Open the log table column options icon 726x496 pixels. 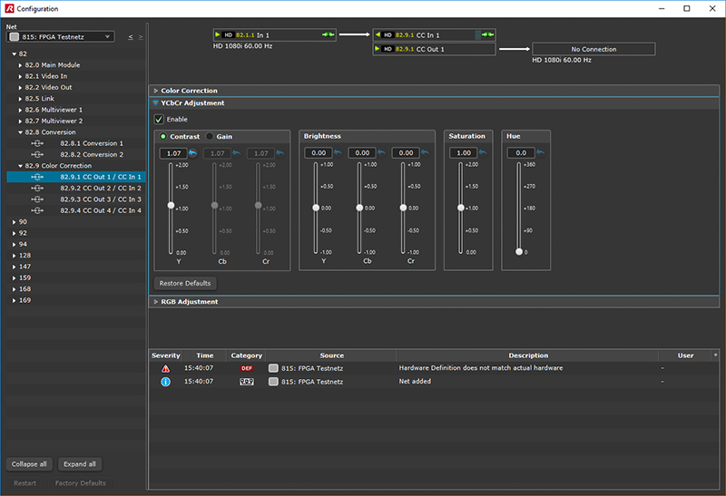[x=715, y=355]
